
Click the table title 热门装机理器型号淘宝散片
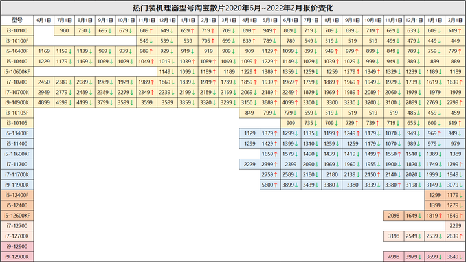(x=179, y=8)
